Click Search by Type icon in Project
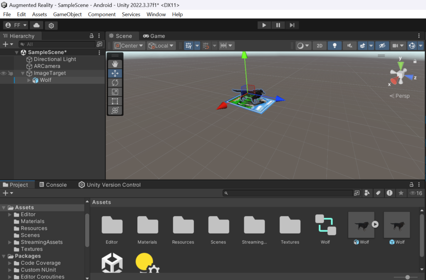The height and width of the screenshot is (280, 426). click(x=367, y=193)
